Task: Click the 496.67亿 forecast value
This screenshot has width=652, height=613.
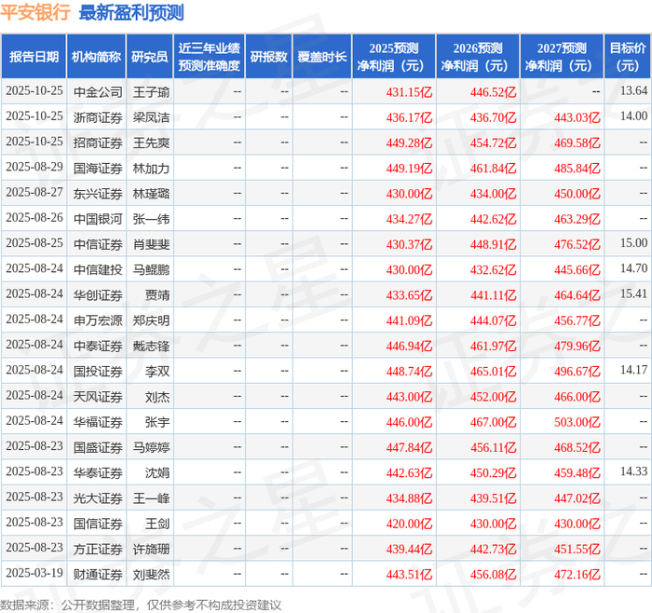Action: click(577, 372)
